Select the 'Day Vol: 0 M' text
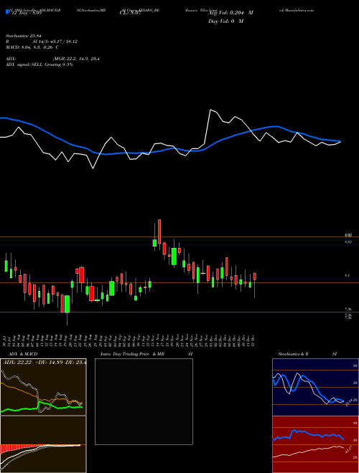359x473 pixels. click(x=225, y=21)
